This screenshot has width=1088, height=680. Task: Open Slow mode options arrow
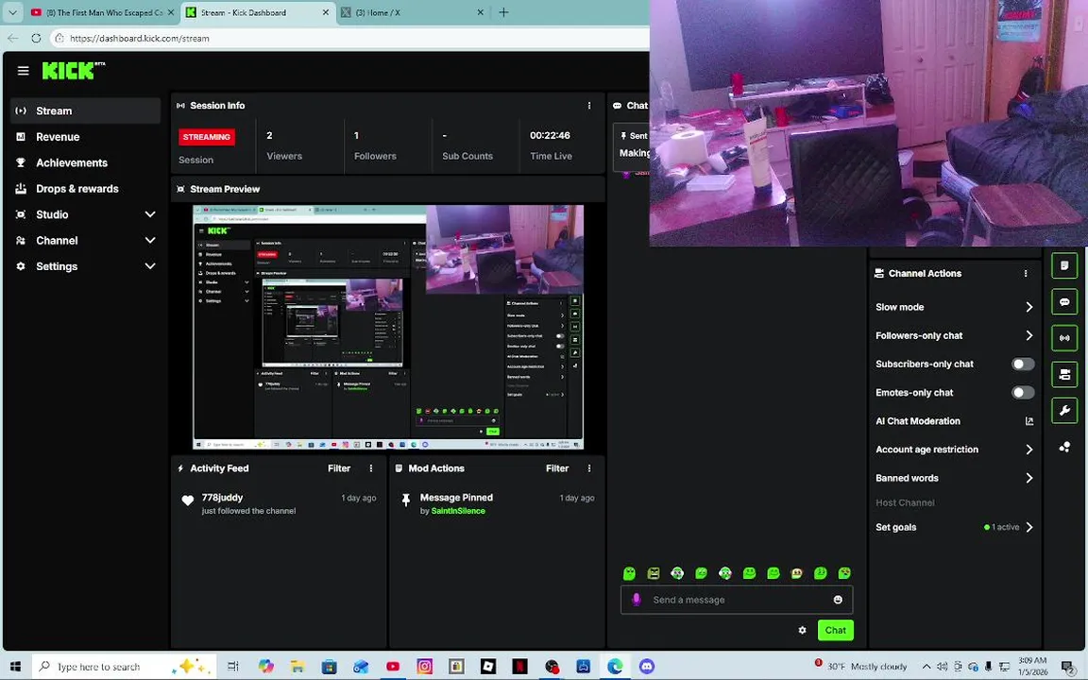[1029, 307]
